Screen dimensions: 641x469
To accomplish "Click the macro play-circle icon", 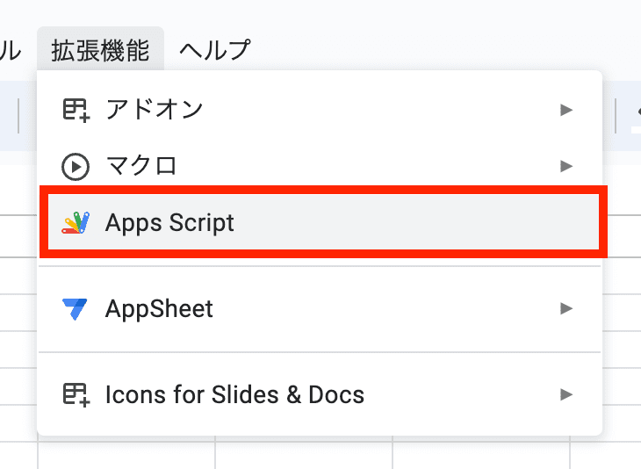I will click(76, 166).
